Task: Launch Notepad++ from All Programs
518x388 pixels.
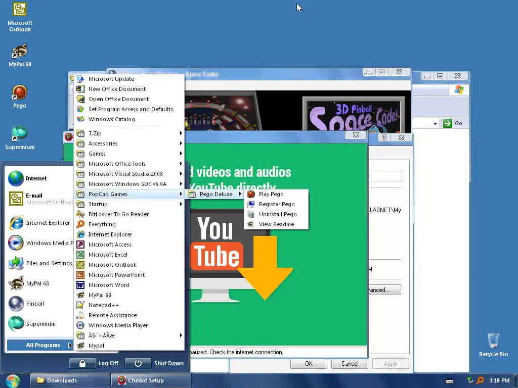Action: point(129,305)
